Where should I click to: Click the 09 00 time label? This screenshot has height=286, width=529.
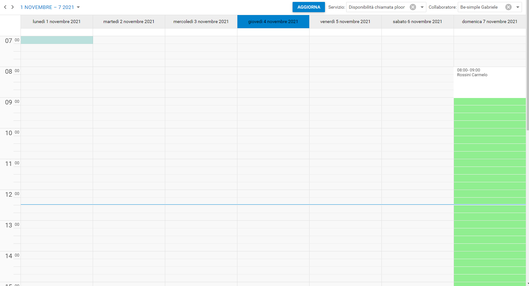coord(12,102)
